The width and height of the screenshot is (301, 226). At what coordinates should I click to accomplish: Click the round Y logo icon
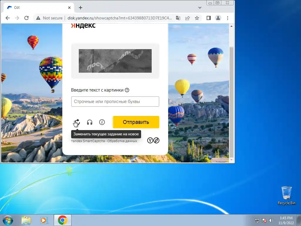(150, 140)
